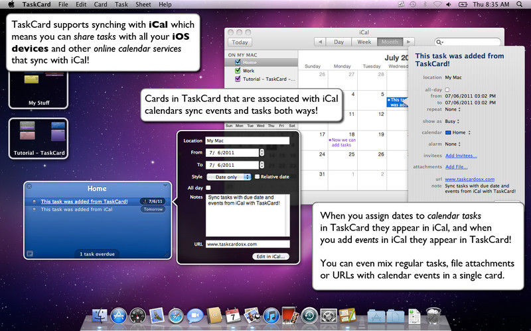Open Dashboard gauge icon in Dock

(x=137, y=316)
